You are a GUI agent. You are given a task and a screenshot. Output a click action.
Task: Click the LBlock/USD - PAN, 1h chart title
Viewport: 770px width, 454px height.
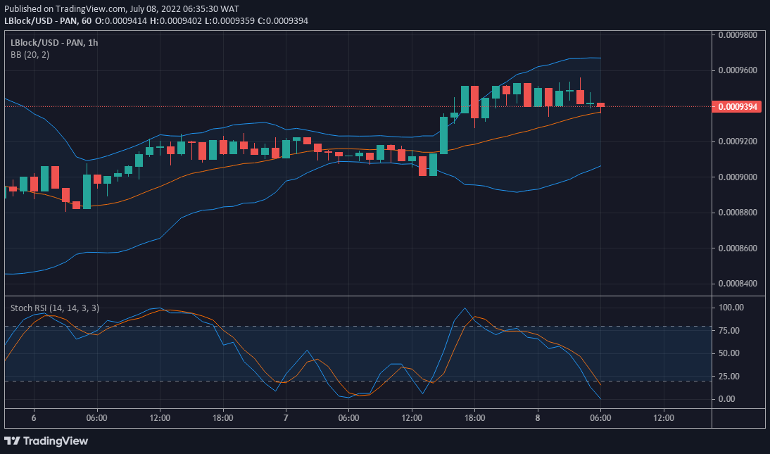pyautogui.click(x=54, y=43)
